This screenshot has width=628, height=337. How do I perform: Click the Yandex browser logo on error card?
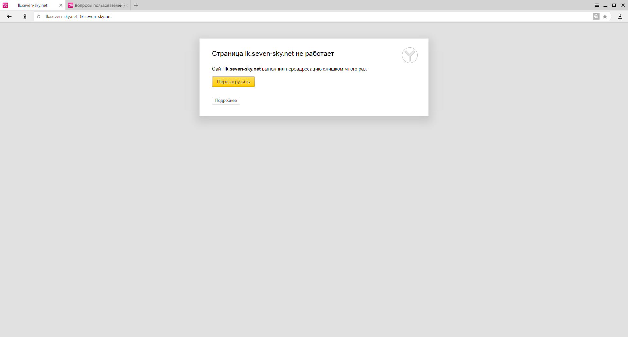pyautogui.click(x=410, y=55)
